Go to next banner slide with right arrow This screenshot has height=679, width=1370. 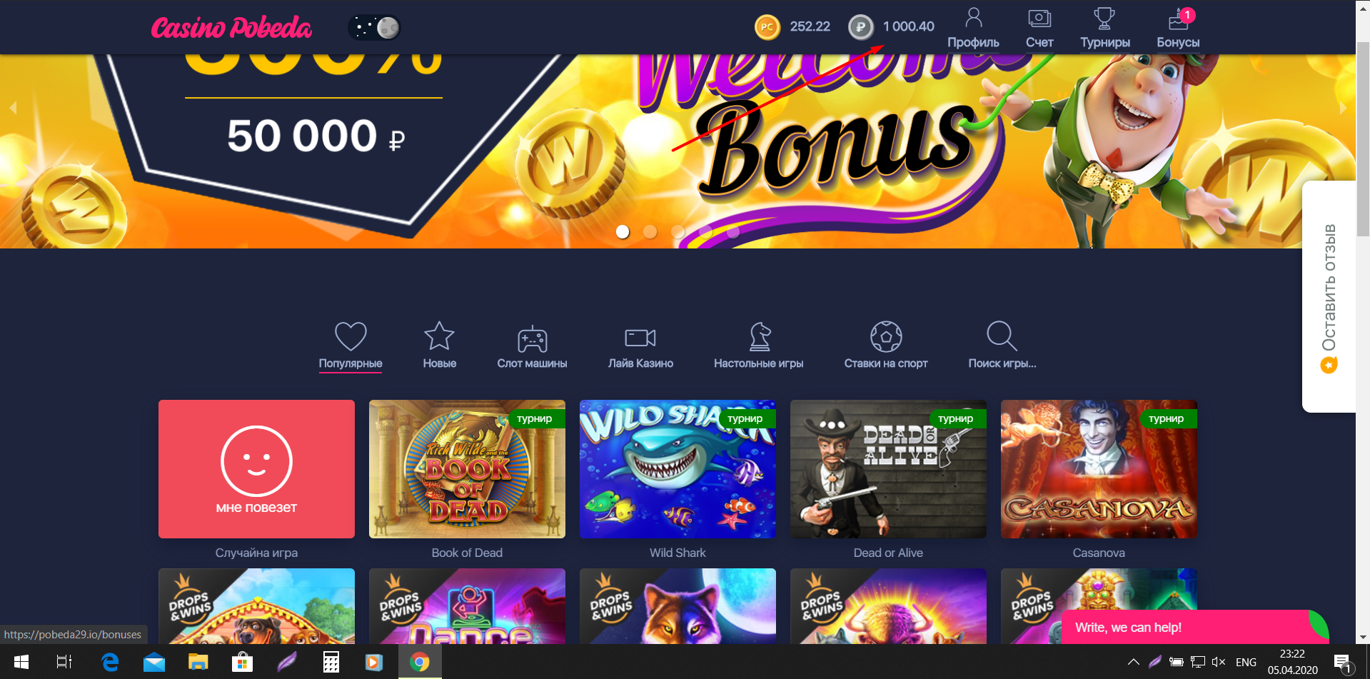[x=1343, y=108]
